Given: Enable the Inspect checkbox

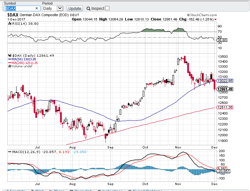Looking at the screenshot, I should point(107,8).
